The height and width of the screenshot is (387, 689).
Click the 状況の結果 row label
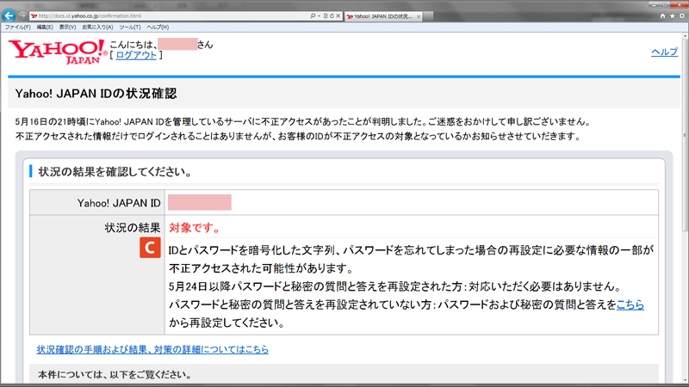(133, 228)
